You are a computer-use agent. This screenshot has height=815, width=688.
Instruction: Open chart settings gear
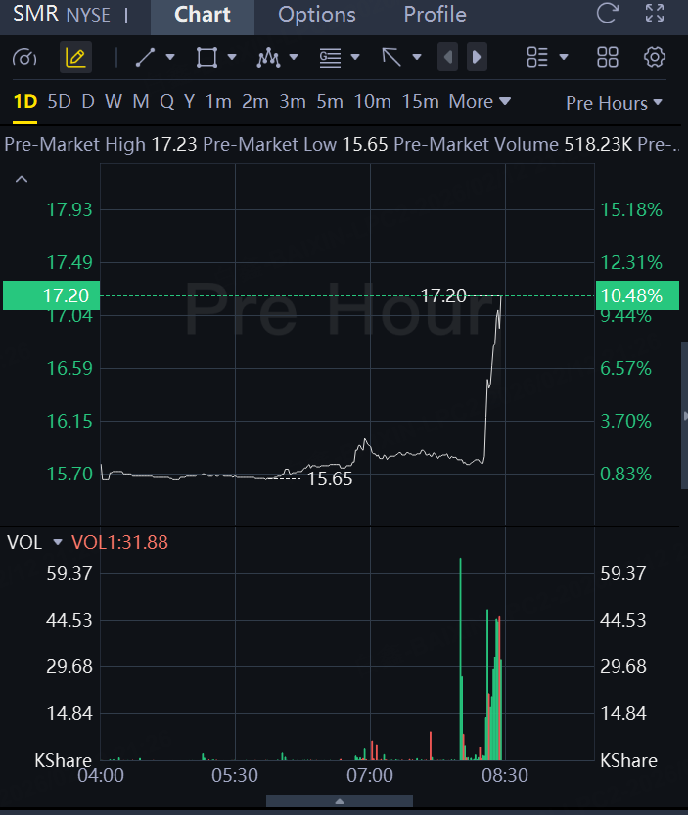point(655,57)
